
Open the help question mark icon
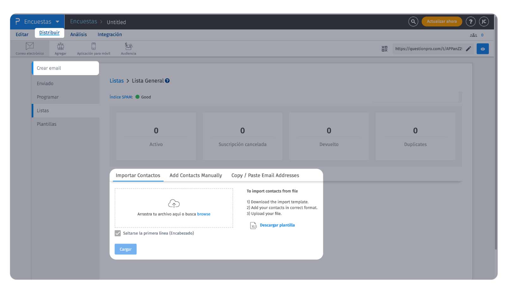pyautogui.click(x=471, y=21)
